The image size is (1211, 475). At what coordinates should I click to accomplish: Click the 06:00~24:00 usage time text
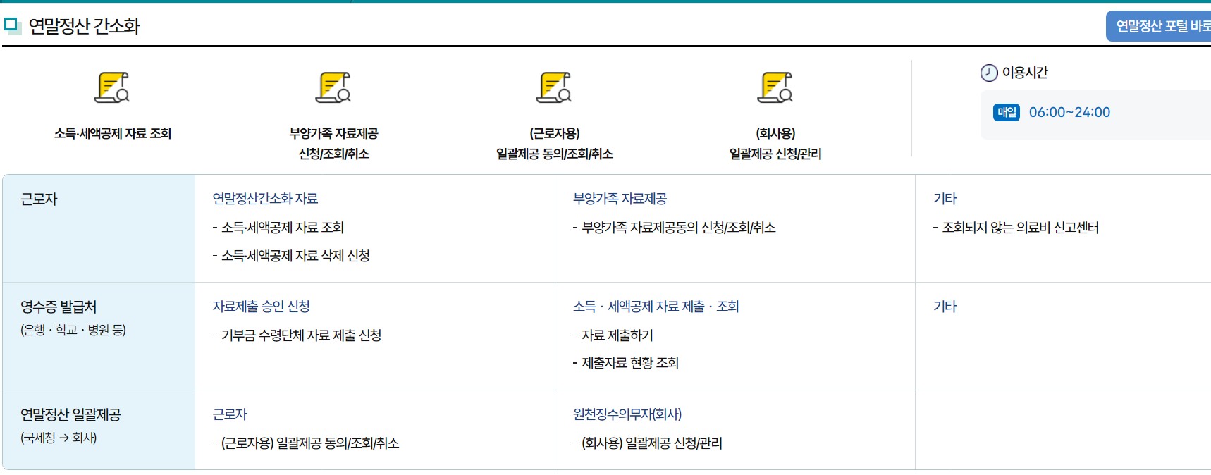[x=1069, y=112]
